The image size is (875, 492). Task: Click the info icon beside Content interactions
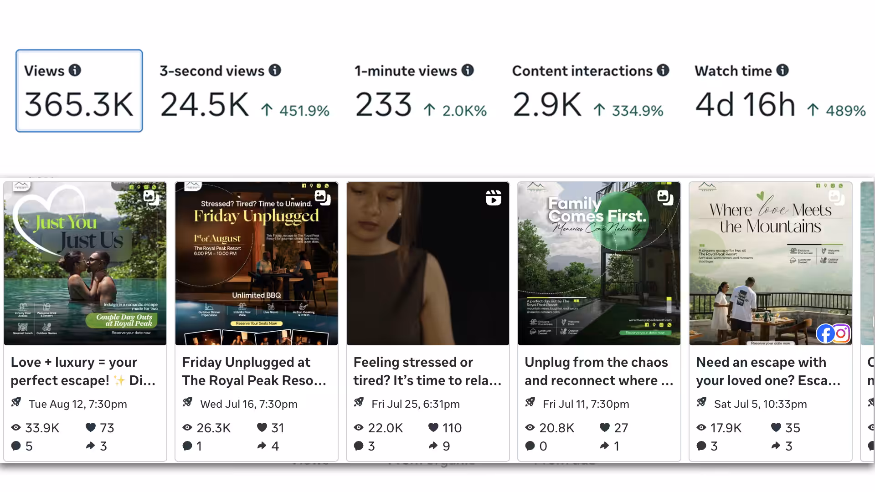663,70
